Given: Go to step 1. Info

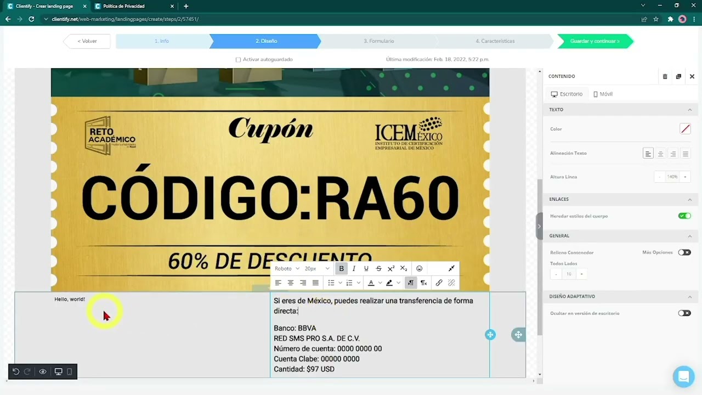Looking at the screenshot, I should tap(162, 41).
